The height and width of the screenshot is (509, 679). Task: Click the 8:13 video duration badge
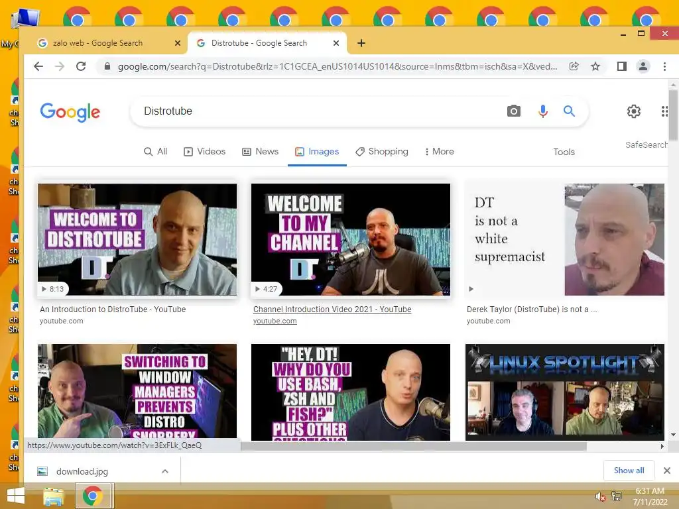click(52, 289)
